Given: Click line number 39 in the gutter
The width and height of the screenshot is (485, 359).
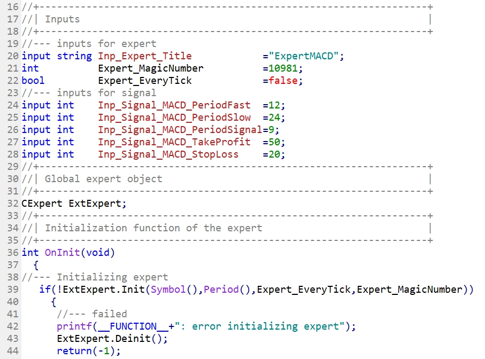Looking at the screenshot, I should [x=13, y=290].
